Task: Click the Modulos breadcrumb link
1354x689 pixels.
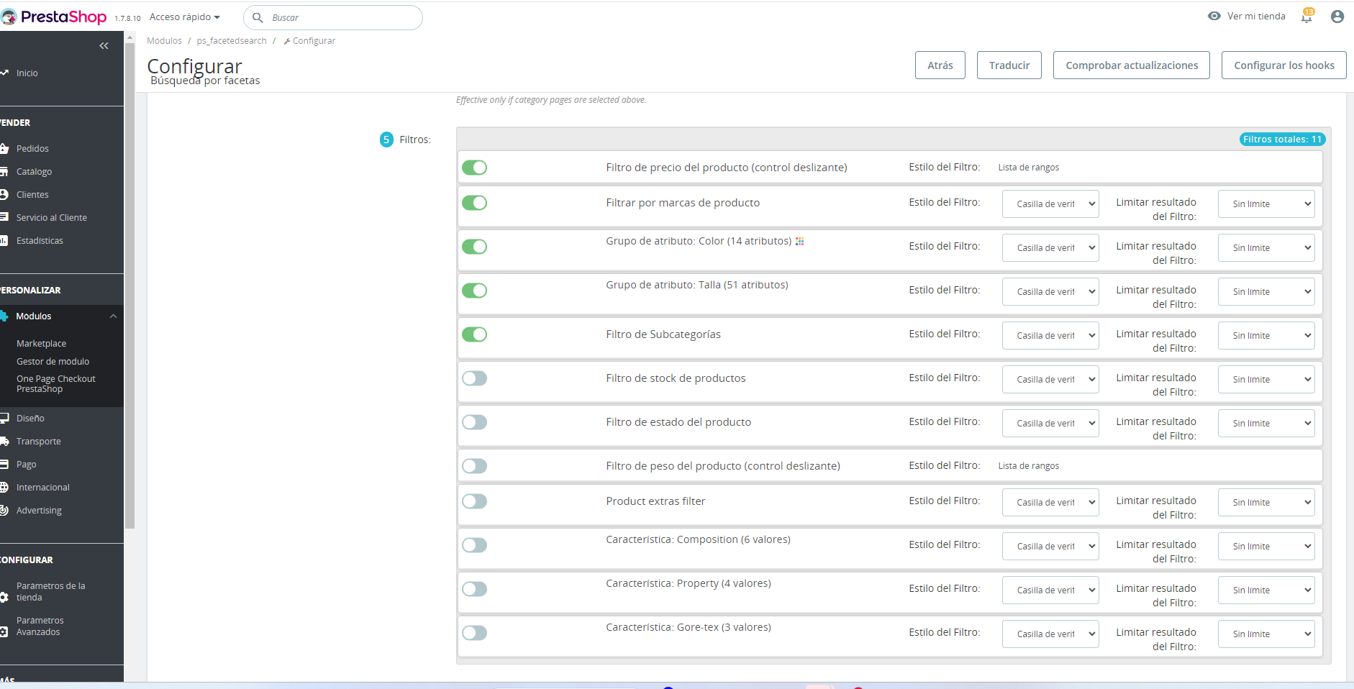Action: click(164, 41)
